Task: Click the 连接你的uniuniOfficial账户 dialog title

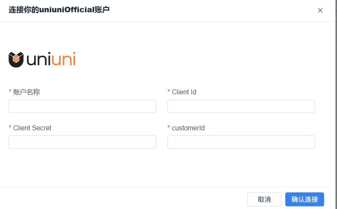Action: pyautogui.click(x=59, y=10)
